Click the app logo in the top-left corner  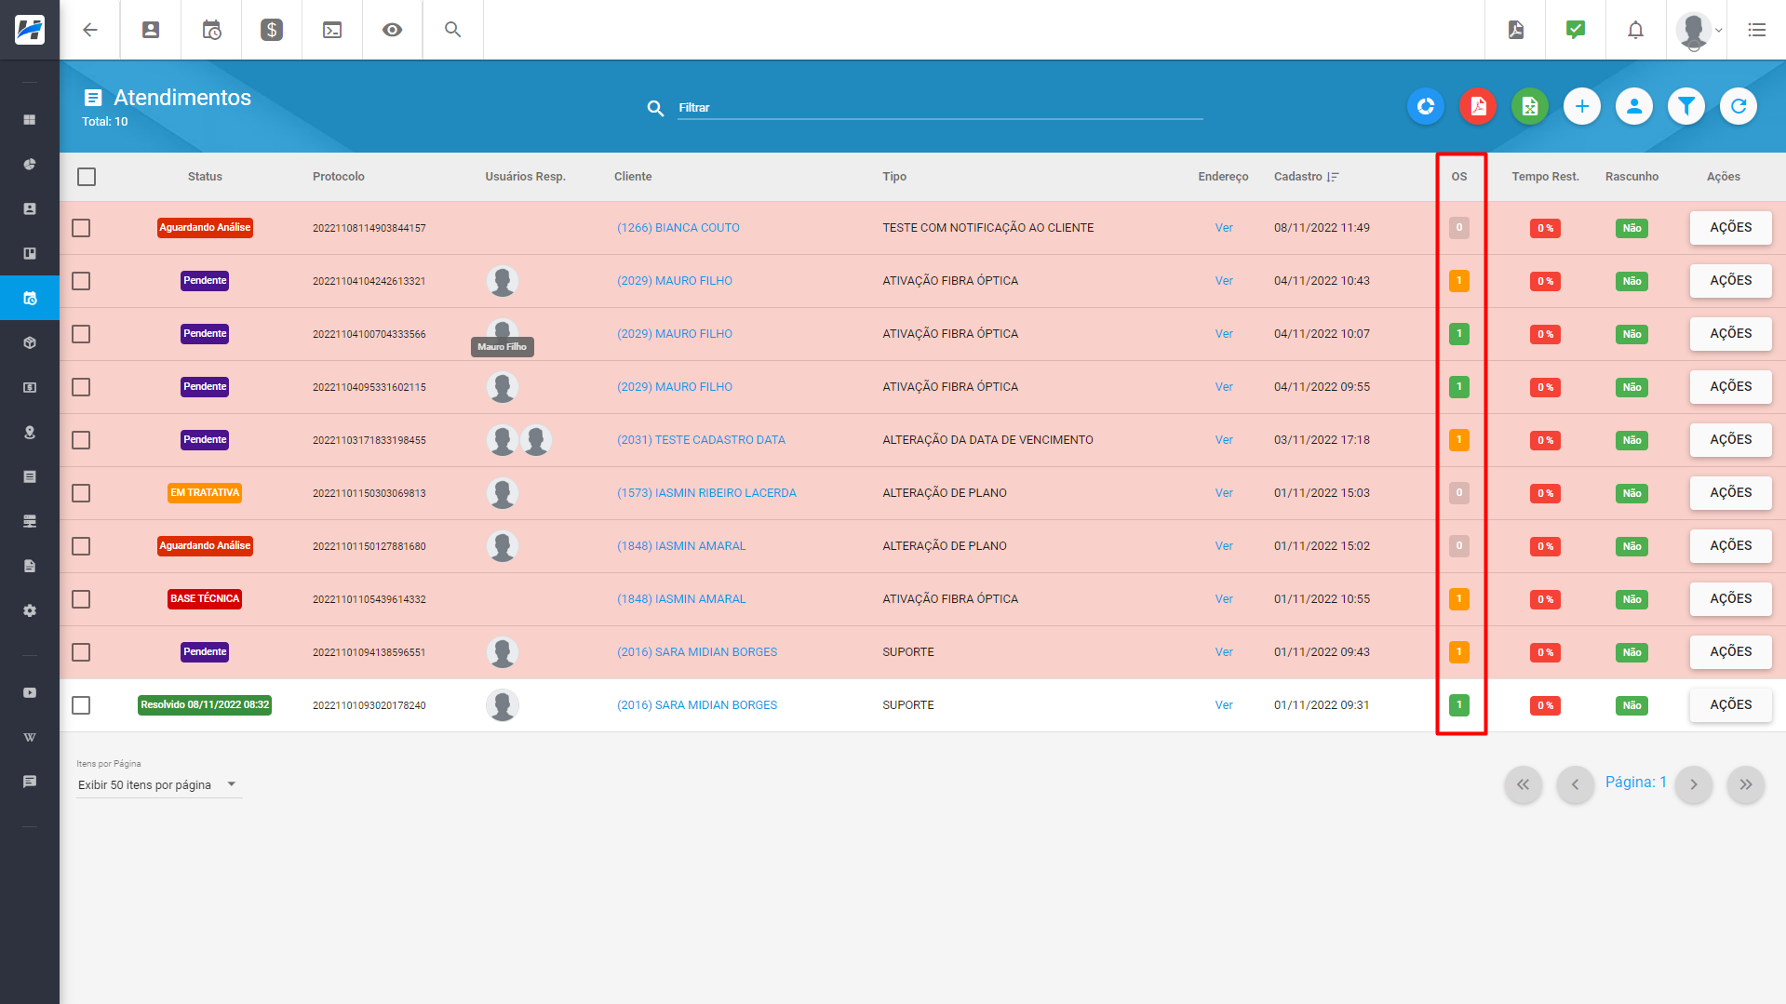tap(30, 30)
